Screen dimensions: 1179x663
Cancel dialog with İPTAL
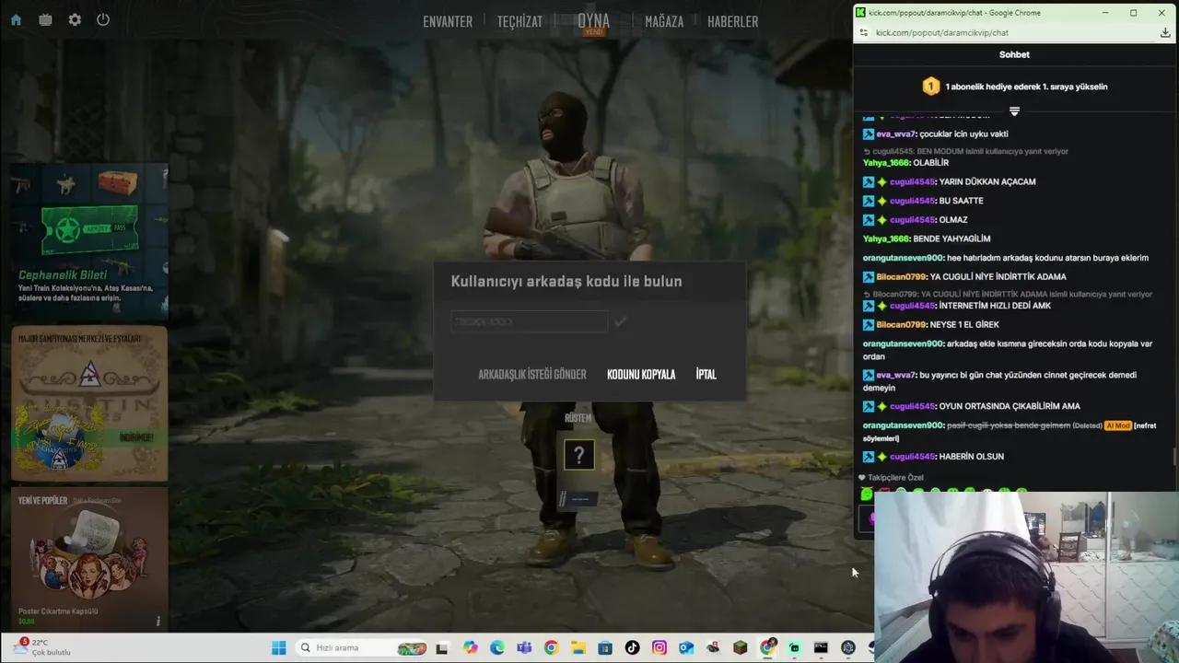(x=706, y=375)
